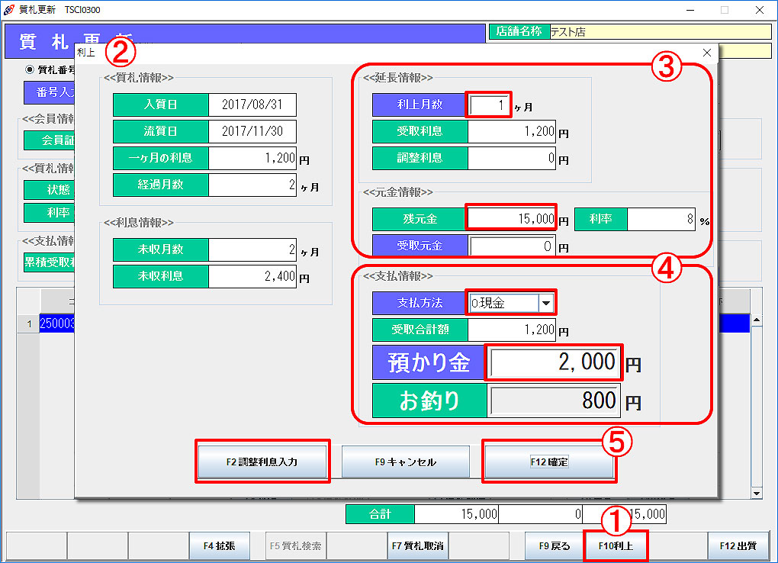778x563 pixels.
Task: Click the F4 拡張 button
Action: [219, 546]
